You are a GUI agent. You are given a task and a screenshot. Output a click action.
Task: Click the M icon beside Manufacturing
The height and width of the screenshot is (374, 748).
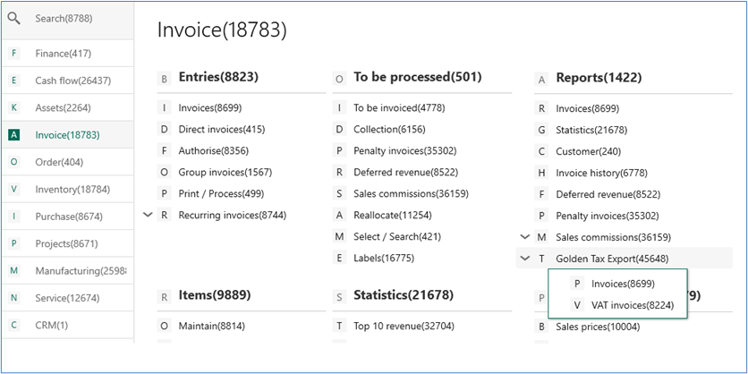(13, 271)
